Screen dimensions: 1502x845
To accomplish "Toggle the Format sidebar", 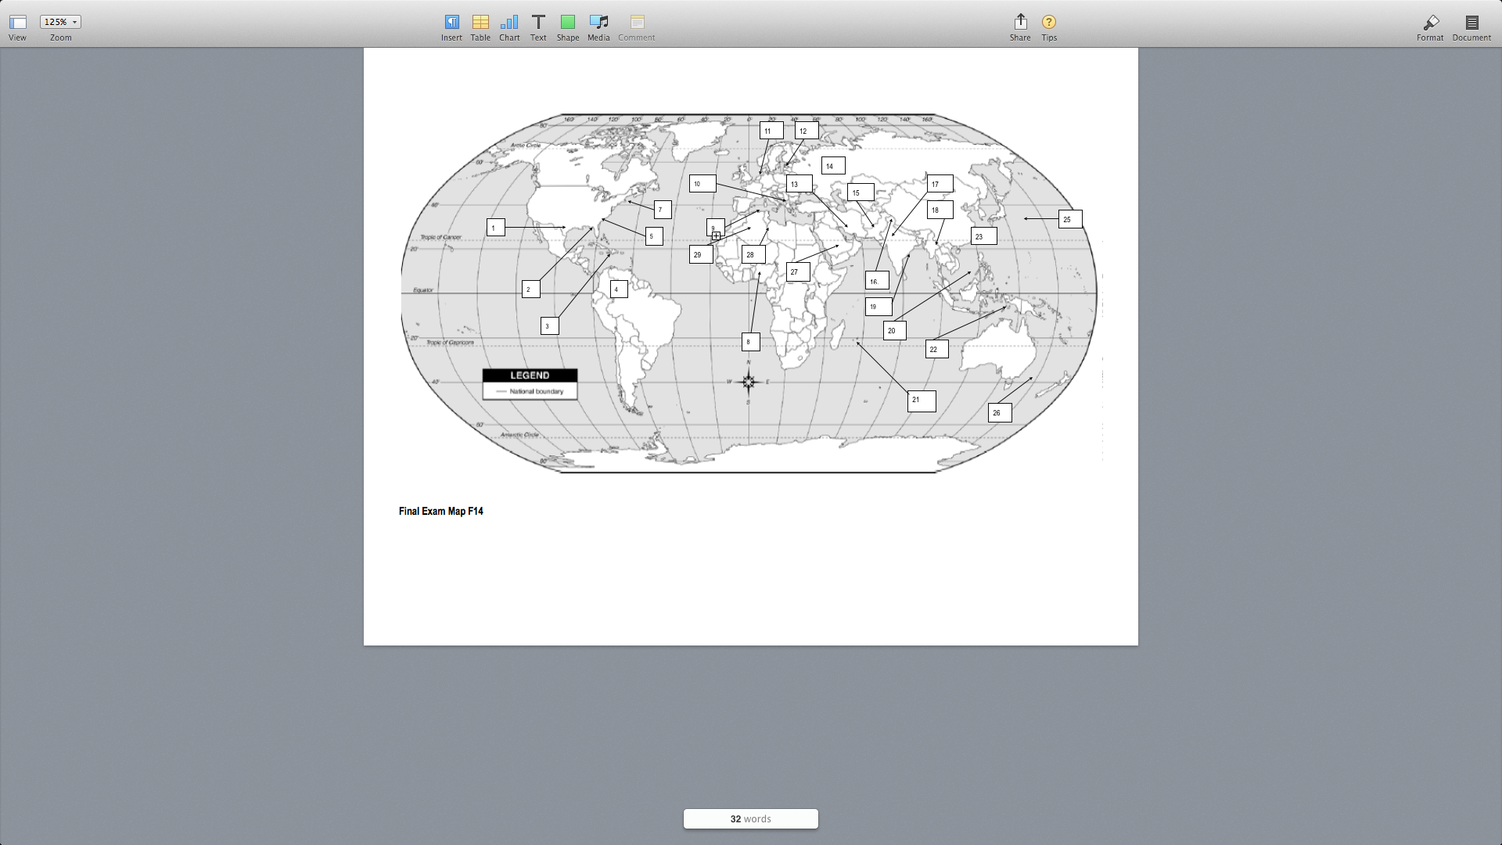I will 1430,23.
